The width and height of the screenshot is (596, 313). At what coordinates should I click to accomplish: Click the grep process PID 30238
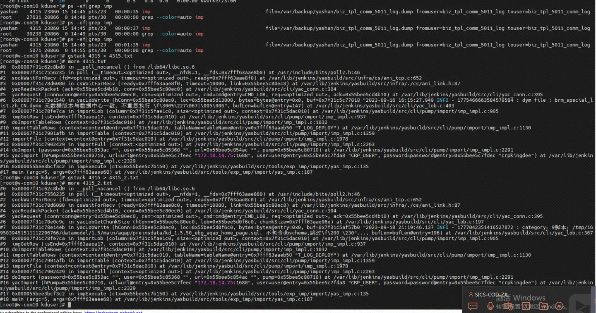coord(34,33)
